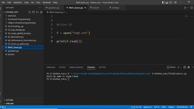The image size is (194, 109).
Task: Place cursor on print(f.read()) line
Action: point(69,41)
